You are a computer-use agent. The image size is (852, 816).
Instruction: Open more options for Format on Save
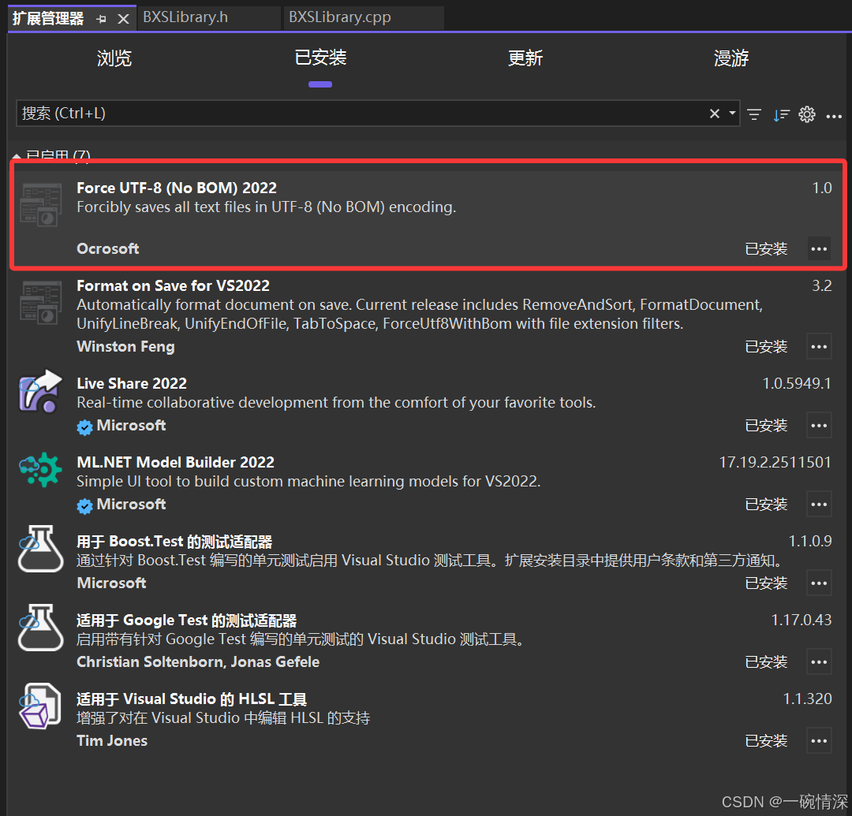coord(819,347)
